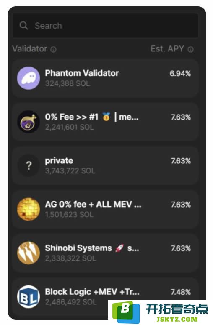Image resolution: width=213 pixels, height=325 pixels.
Task: Select the Phantom Validator row
Action: [105, 78]
